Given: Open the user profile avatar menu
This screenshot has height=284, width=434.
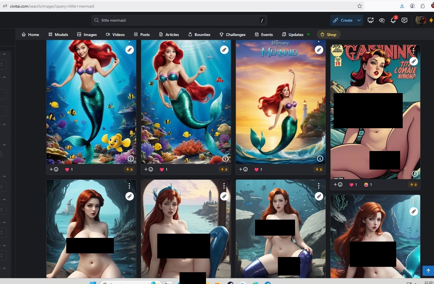Looking at the screenshot, I should click(x=421, y=20).
